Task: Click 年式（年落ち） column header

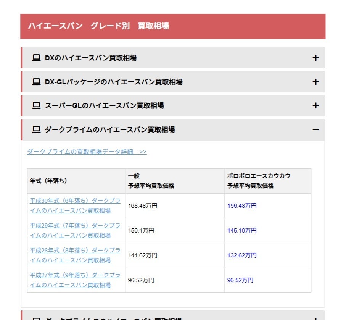Action: click(x=76, y=181)
